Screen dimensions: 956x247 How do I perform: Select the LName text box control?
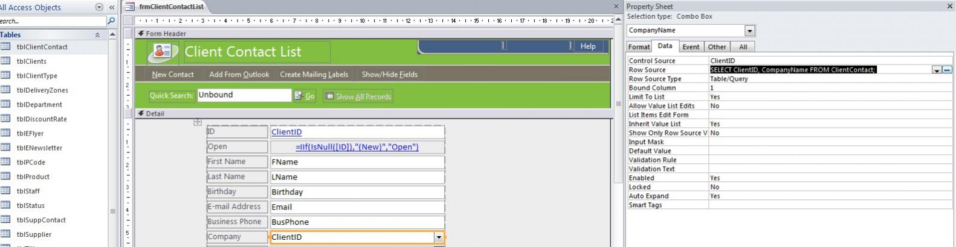tap(357, 177)
